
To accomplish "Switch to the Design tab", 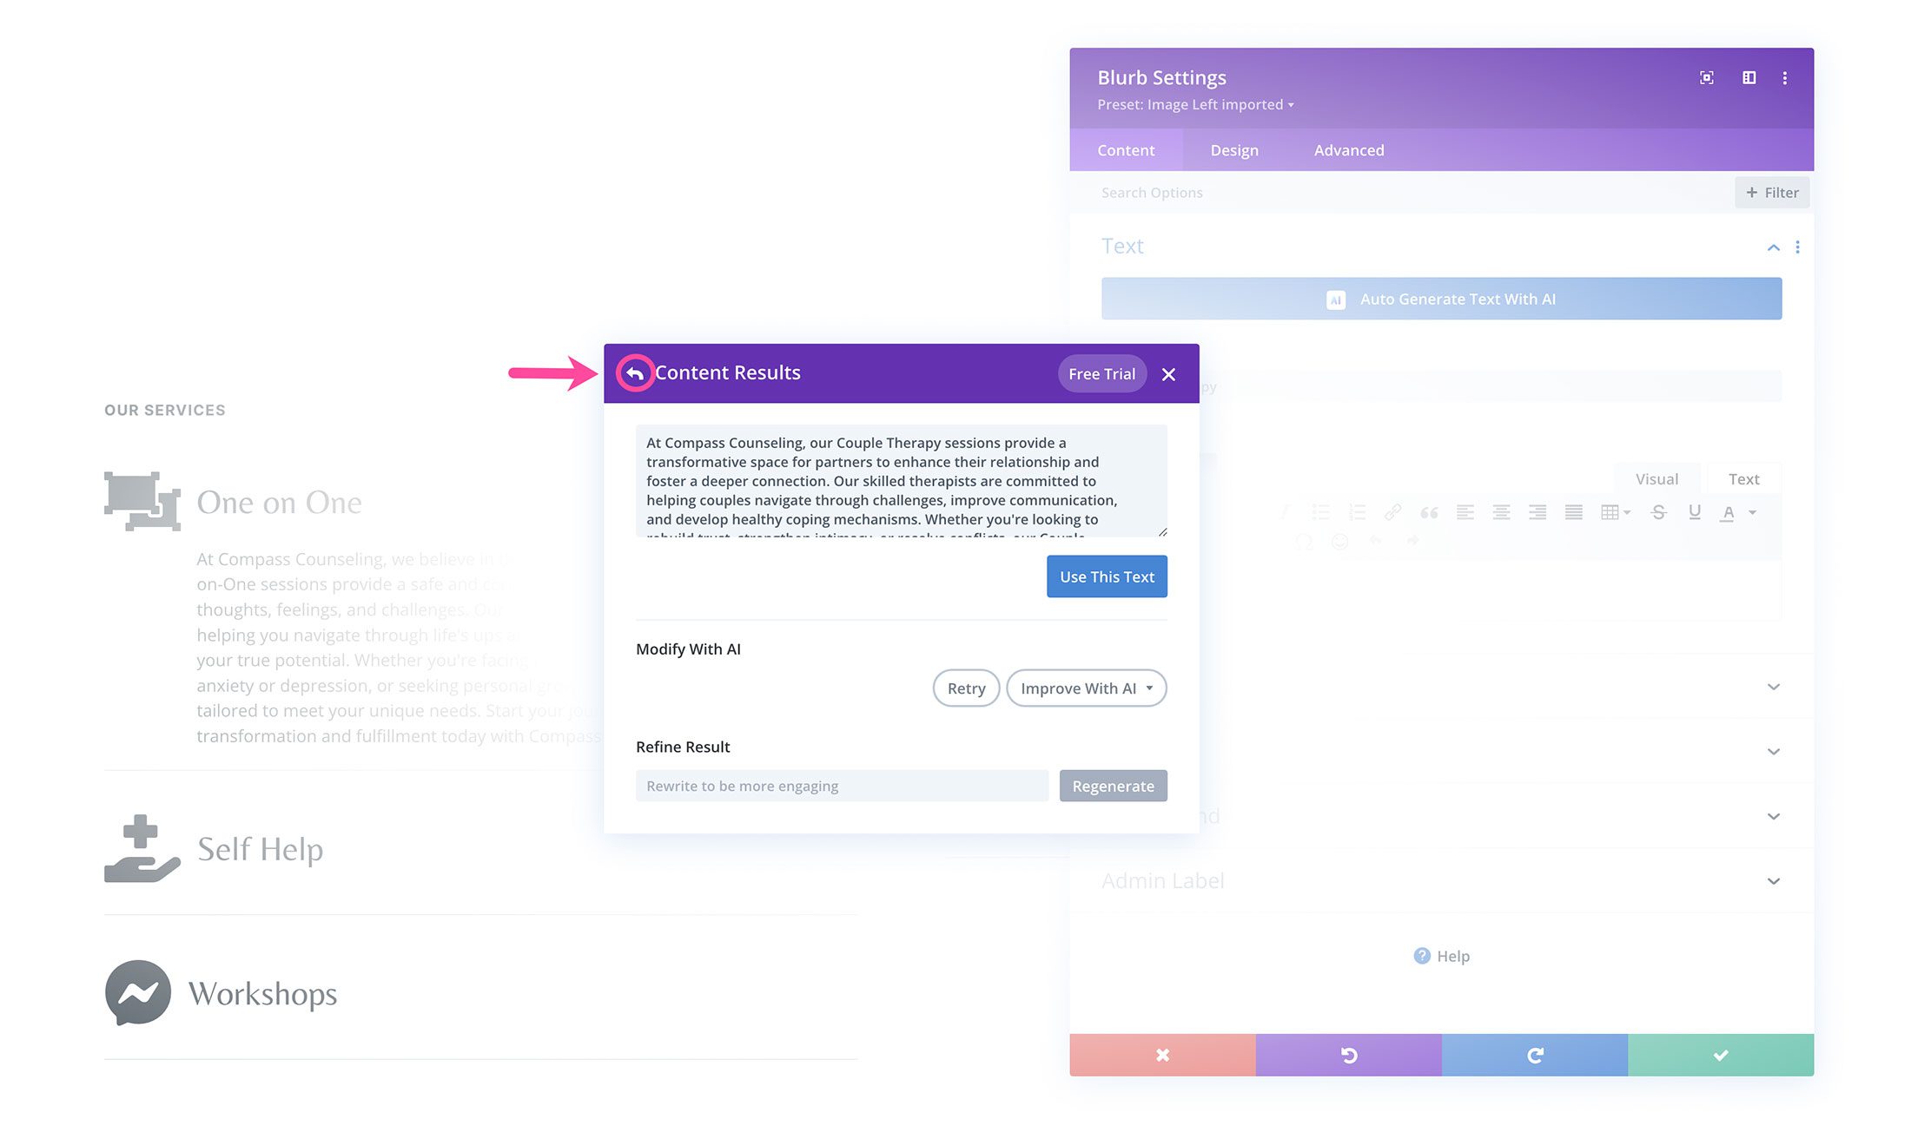I will click(x=1233, y=149).
